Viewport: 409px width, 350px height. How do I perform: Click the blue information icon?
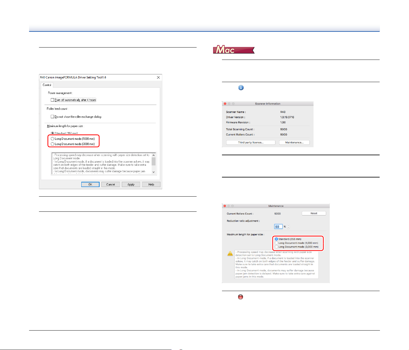pos(241,88)
